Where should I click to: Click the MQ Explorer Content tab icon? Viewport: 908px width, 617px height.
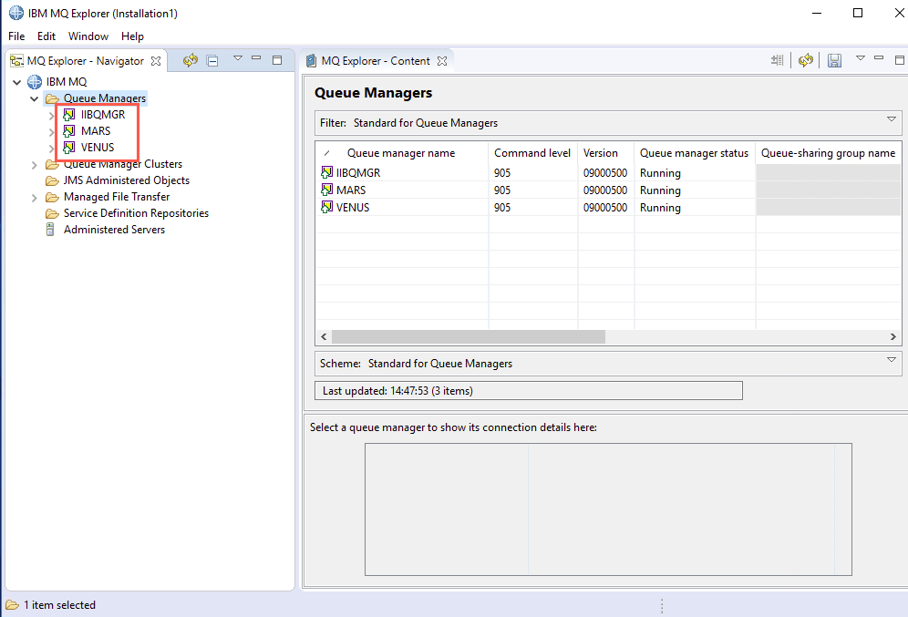click(312, 61)
